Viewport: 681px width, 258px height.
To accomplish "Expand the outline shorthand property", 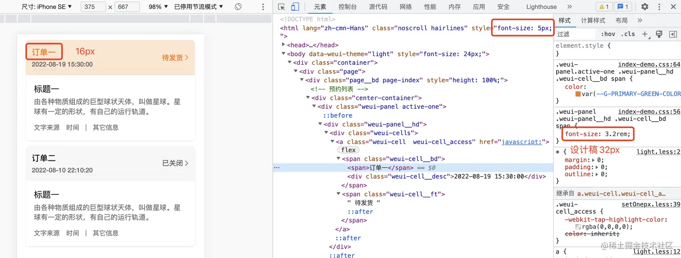I will point(597,174).
